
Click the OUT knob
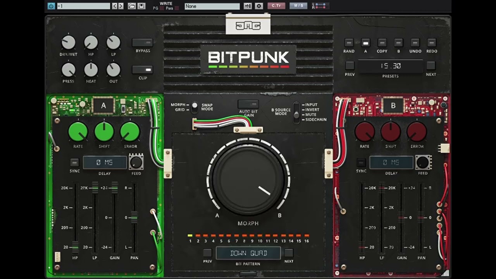pyautogui.click(x=114, y=70)
